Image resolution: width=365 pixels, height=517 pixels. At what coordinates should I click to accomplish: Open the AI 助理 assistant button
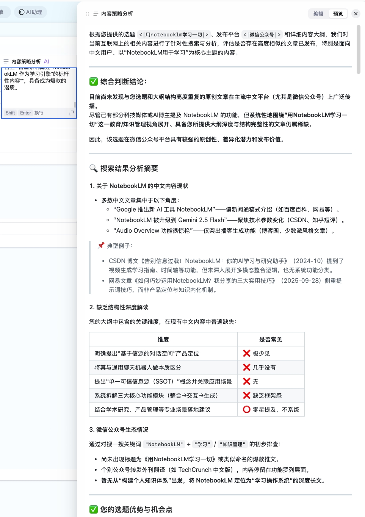point(31,12)
